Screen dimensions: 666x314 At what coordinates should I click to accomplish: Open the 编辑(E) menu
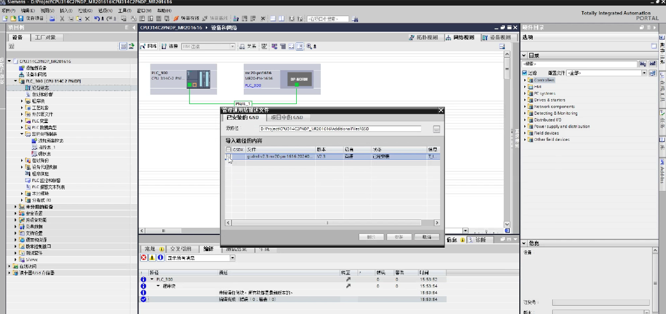coord(28,11)
